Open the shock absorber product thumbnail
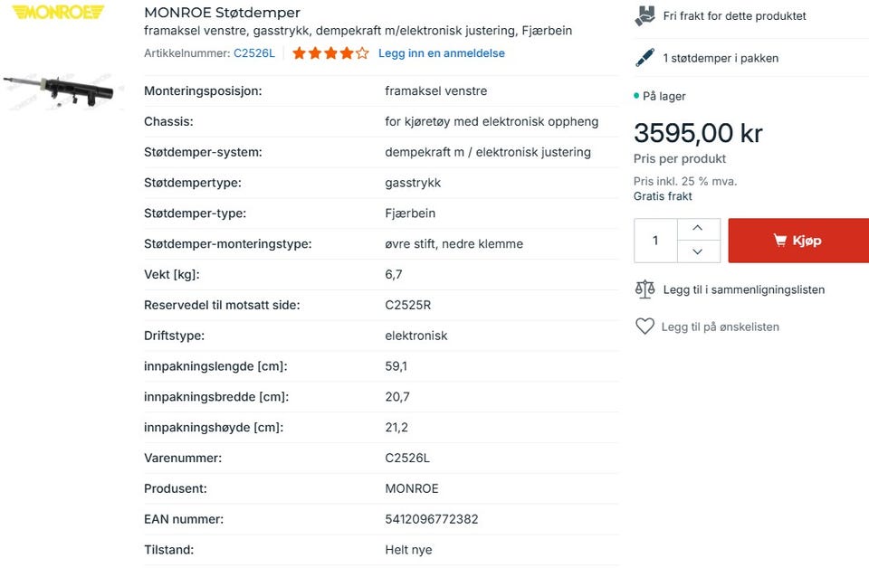The image size is (869, 568). [60, 92]
